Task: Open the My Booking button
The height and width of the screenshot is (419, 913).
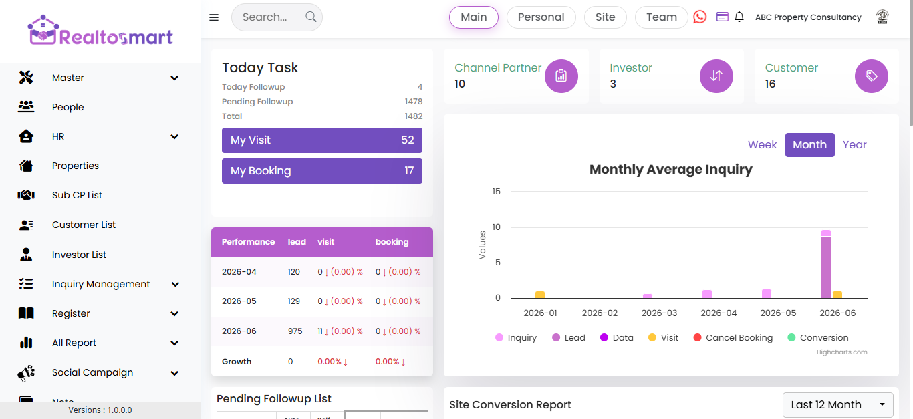Action: (x=322, y=171)
